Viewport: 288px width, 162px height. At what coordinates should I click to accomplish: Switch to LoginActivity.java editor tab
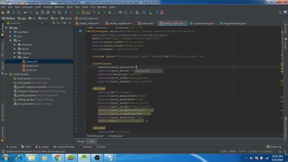[x=203, y=23]
